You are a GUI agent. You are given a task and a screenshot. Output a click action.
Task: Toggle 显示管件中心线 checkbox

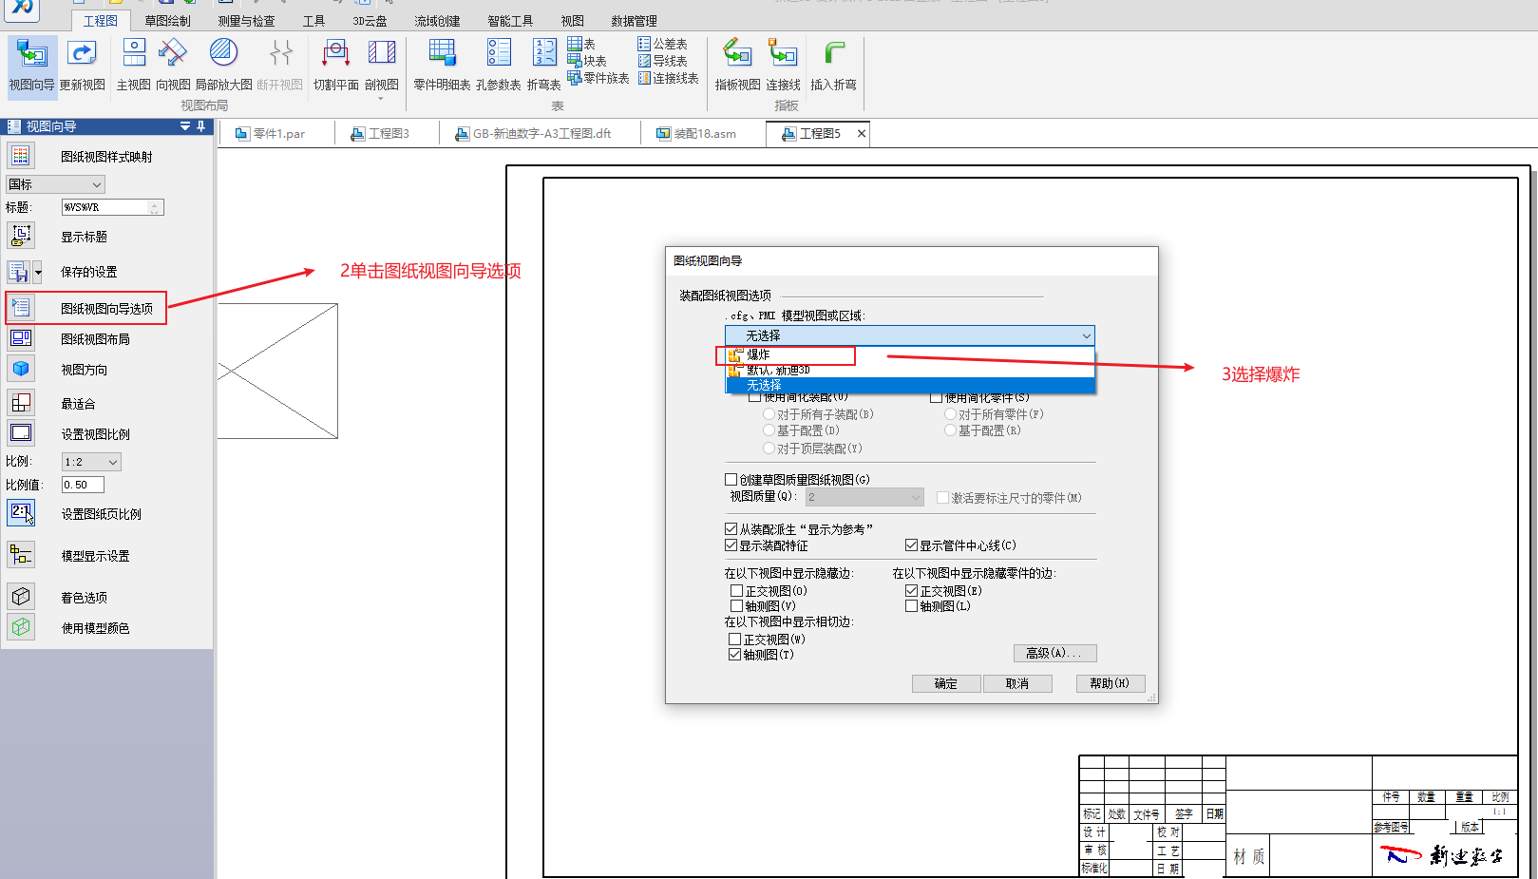[911, 545]
